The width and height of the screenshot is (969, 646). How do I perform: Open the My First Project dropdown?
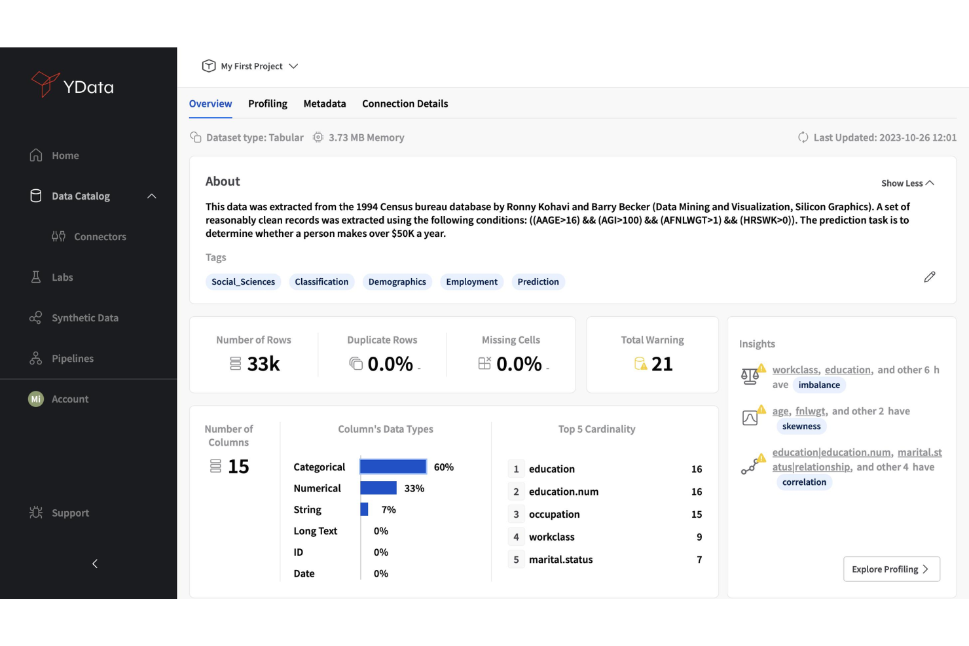coord(250,66)
